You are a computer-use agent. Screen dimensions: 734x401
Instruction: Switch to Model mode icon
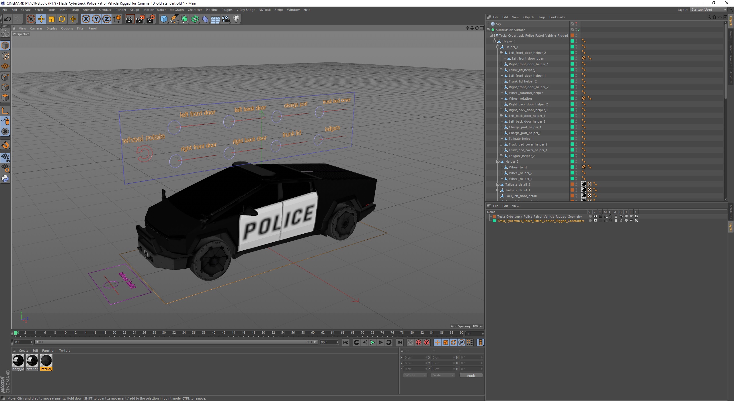5,46
